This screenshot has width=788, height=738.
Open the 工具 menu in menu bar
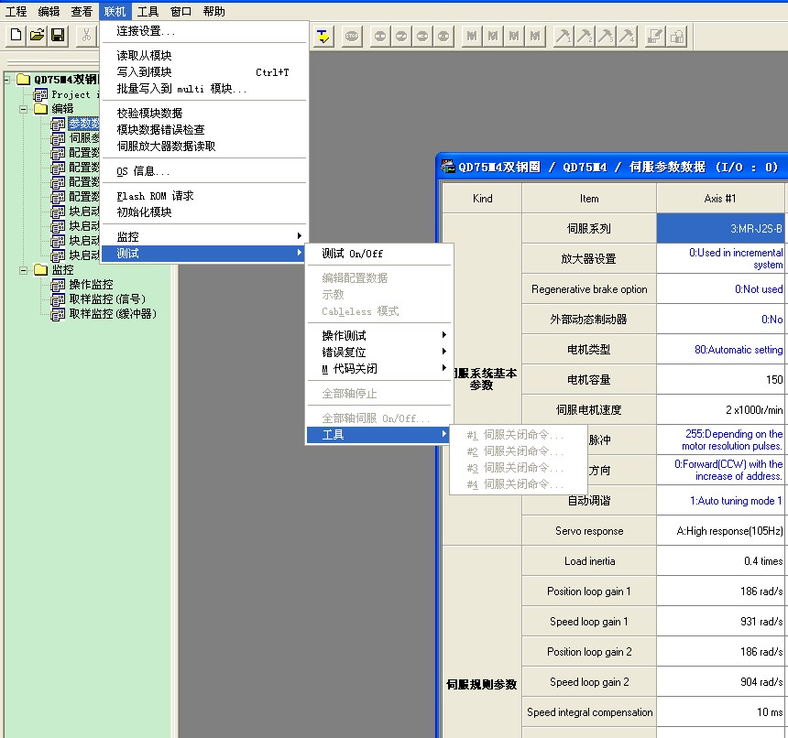[148, 12]
